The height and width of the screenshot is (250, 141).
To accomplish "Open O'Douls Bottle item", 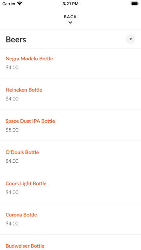I will click(22, 152).
